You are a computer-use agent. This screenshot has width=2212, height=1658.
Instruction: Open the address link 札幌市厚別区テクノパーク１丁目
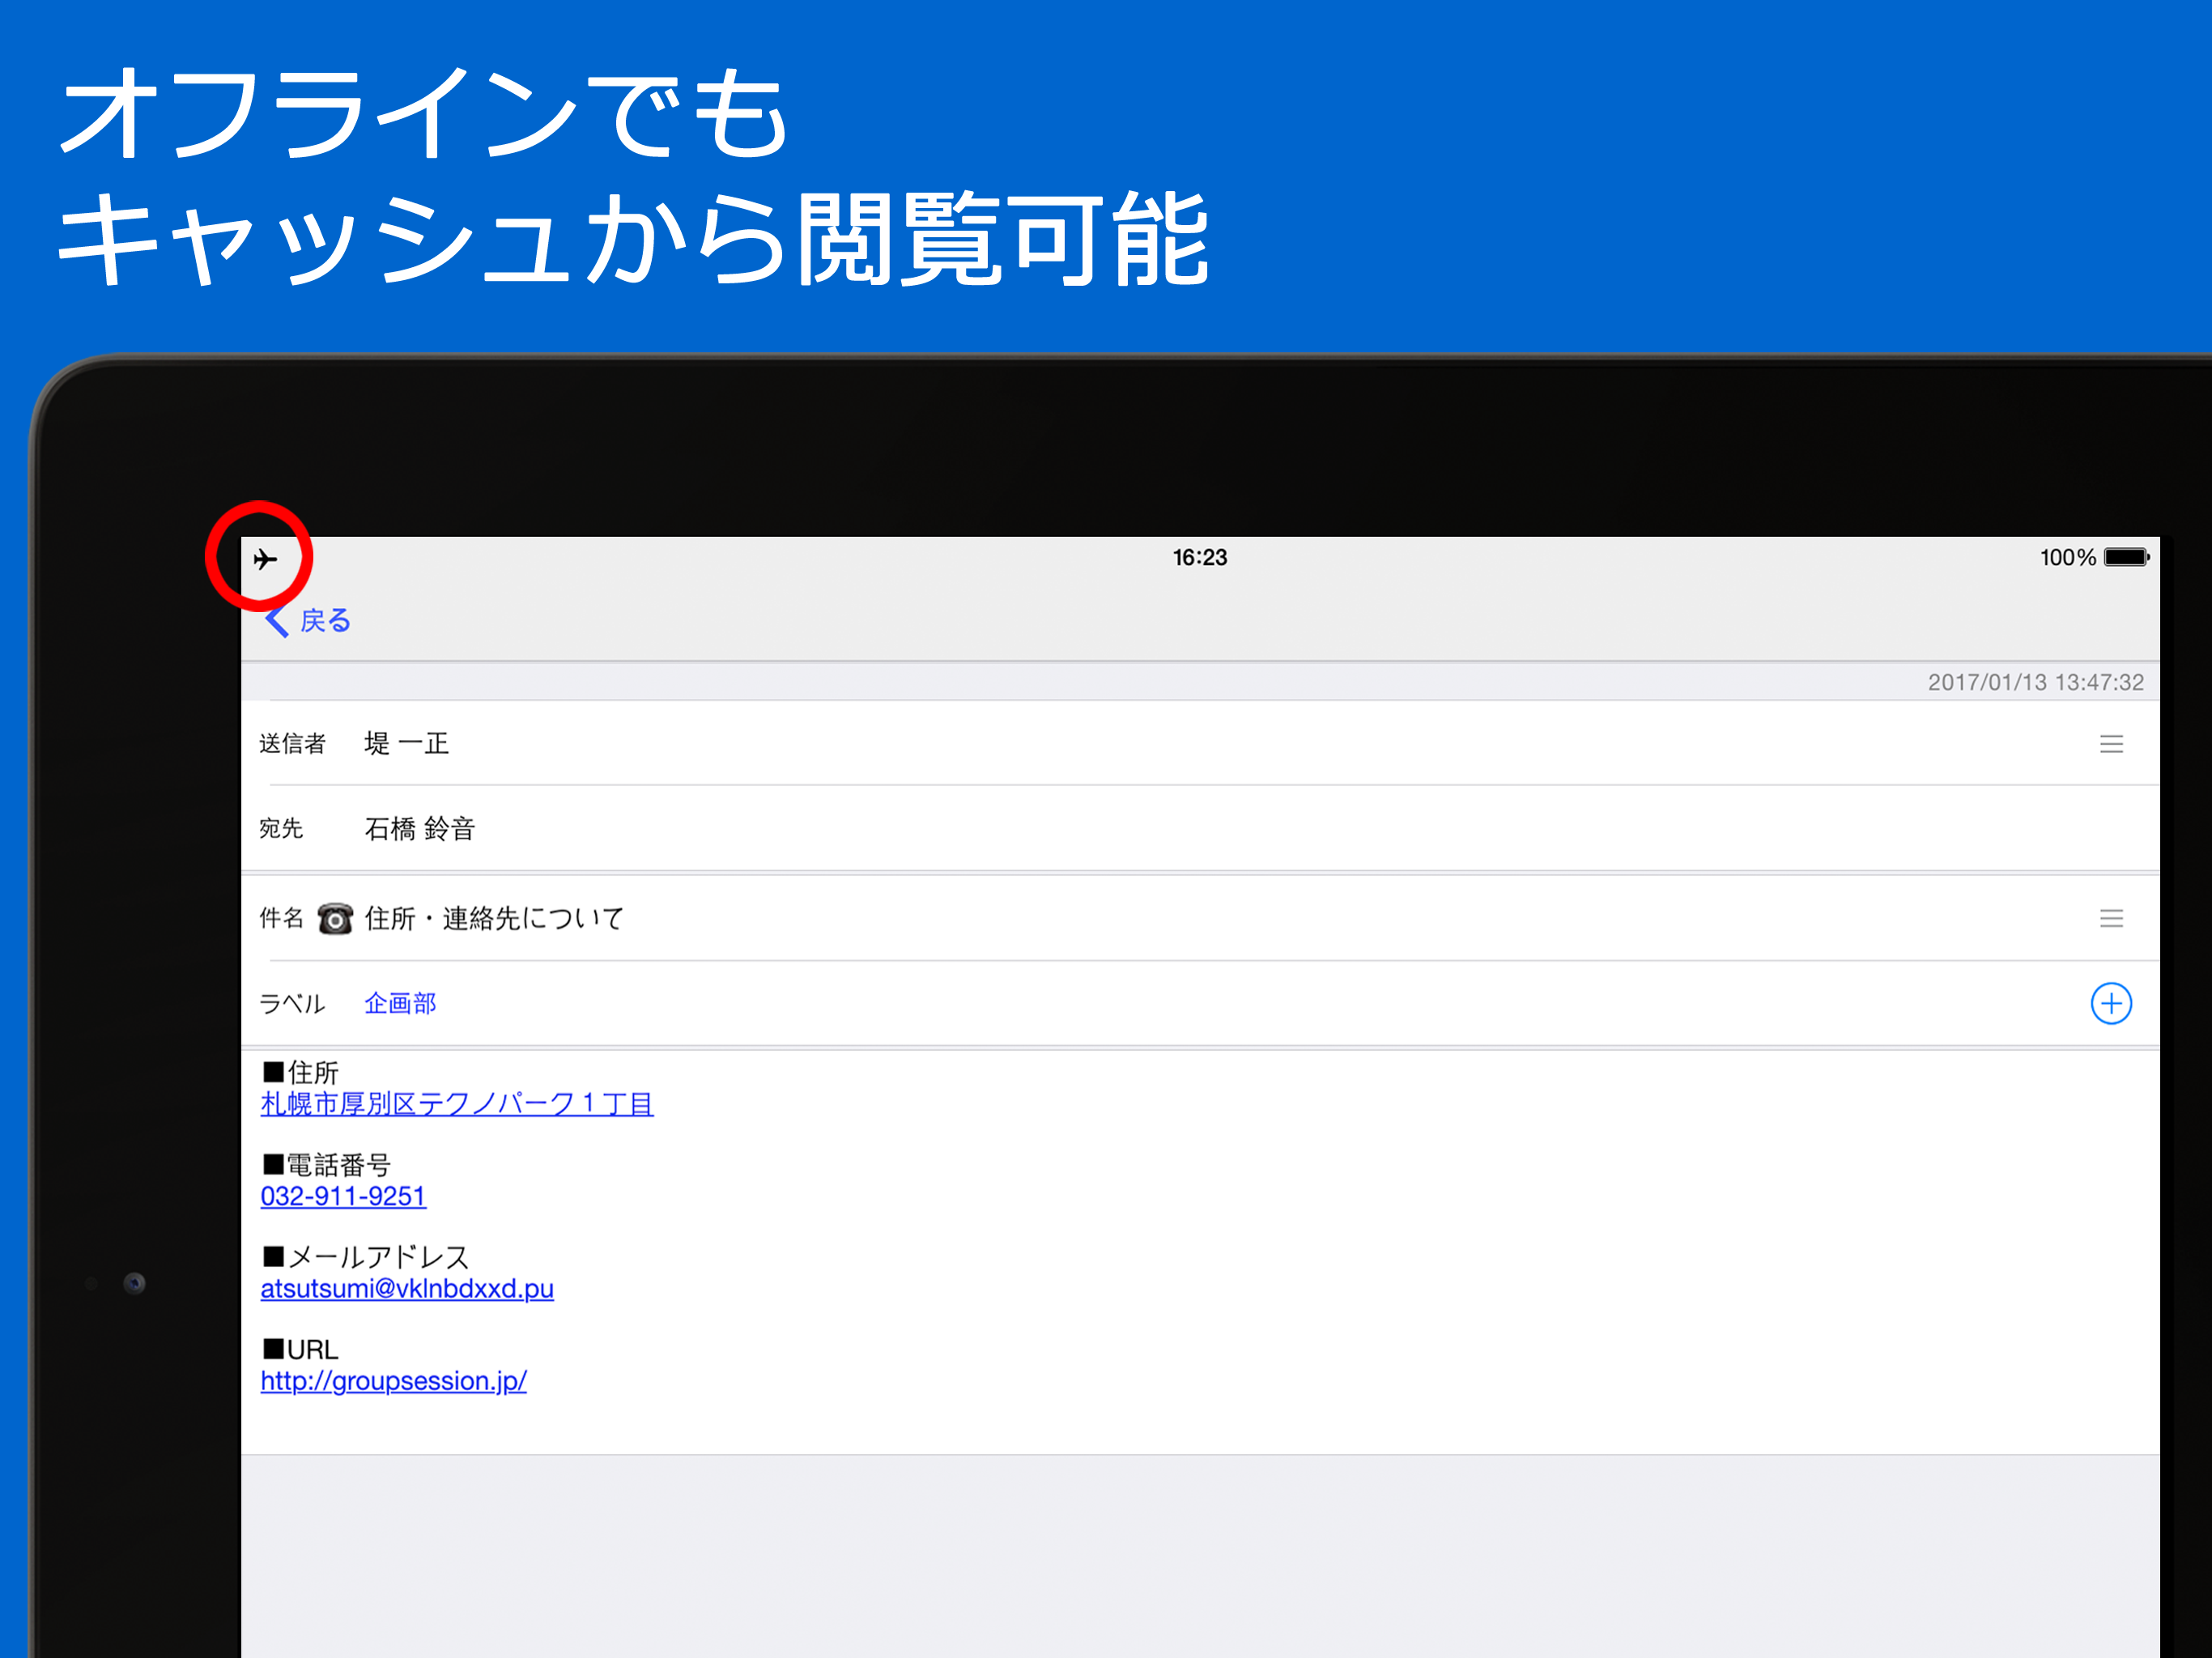[x=457, y=1104]
